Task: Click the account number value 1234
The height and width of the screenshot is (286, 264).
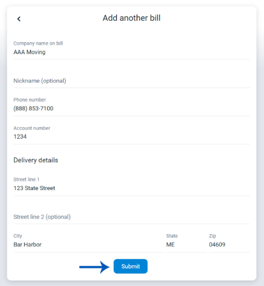Action: [x=20, y=136]
